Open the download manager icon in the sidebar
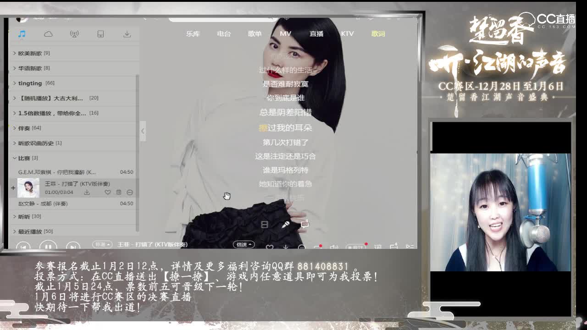The width and height of the screenshot is (587, 330). [x=127, y=34]
